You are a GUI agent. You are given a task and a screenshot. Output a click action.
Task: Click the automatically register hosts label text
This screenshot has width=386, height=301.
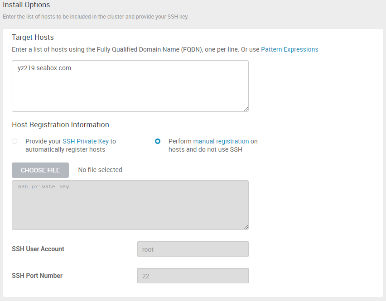click(x=65, y=149)
